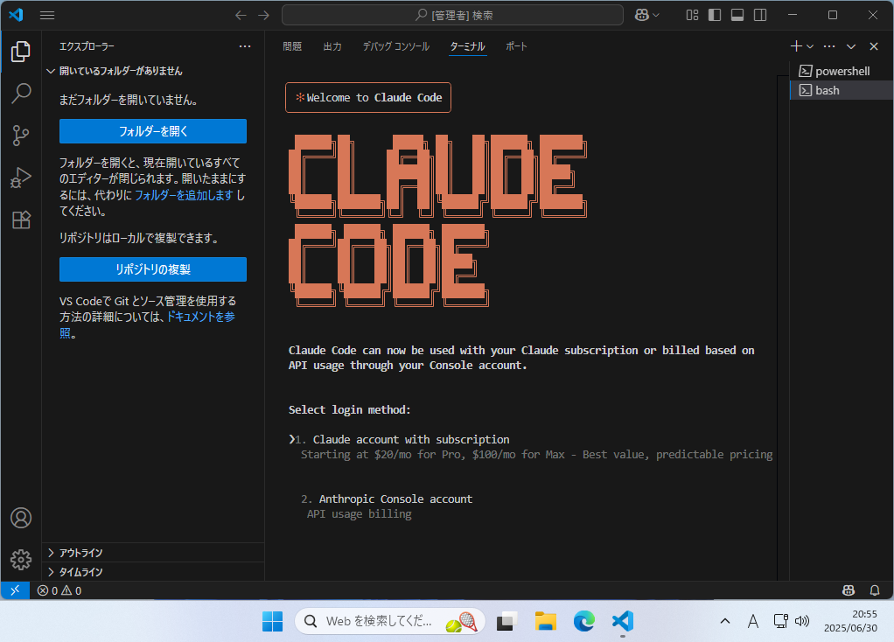Click the Open Folder blue button

tap(153, 131)
